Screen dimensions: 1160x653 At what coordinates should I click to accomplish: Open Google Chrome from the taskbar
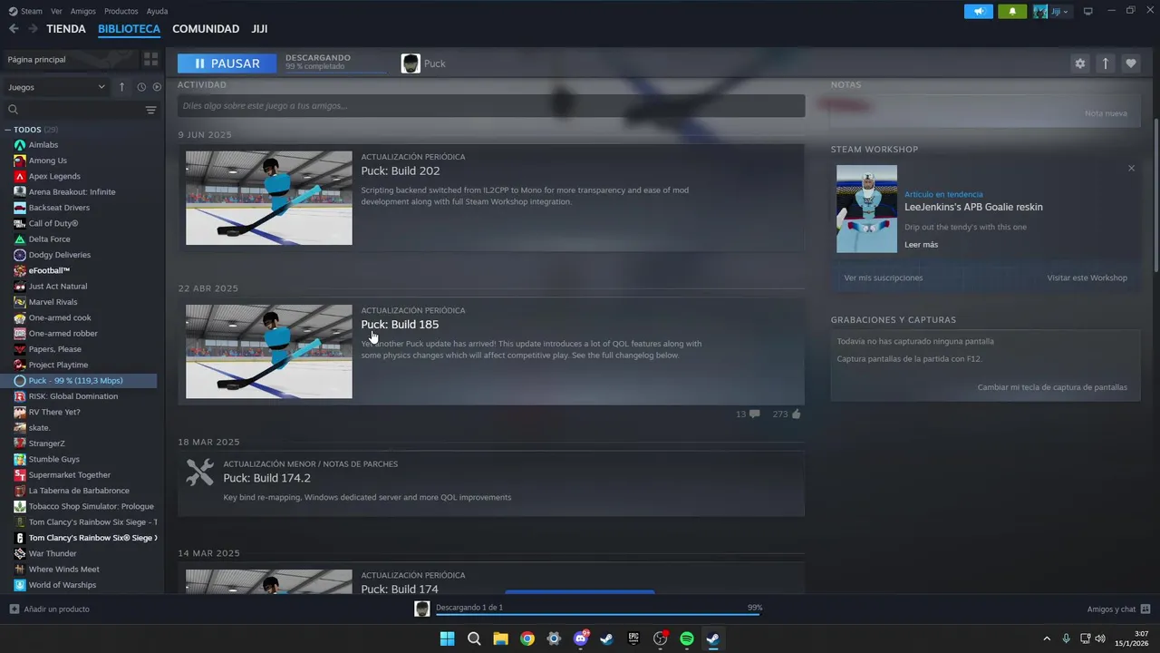[x=527, y=638]
